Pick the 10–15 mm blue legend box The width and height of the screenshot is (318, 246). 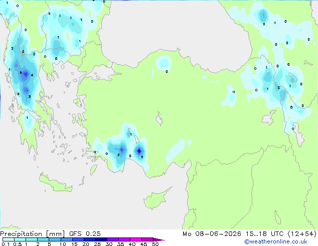(x=66, y=239)
